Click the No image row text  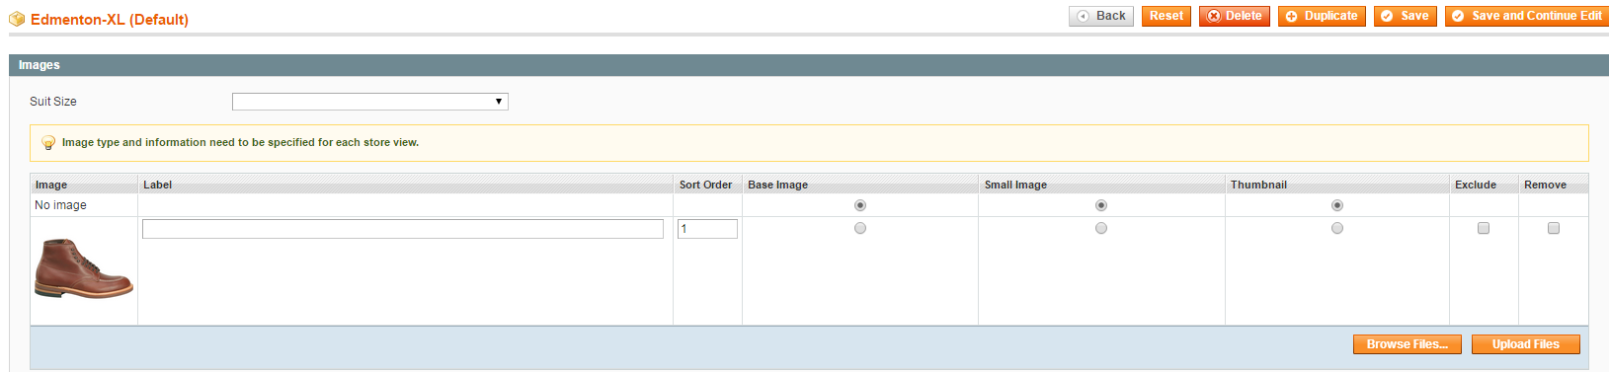(x=60, y=205)
